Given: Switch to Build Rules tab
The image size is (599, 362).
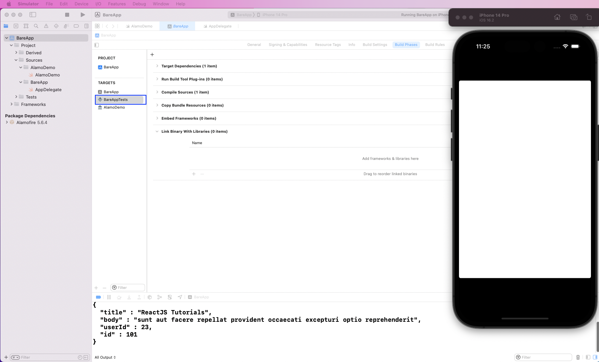Looking at the screenshot, I should tap(435, 45).
